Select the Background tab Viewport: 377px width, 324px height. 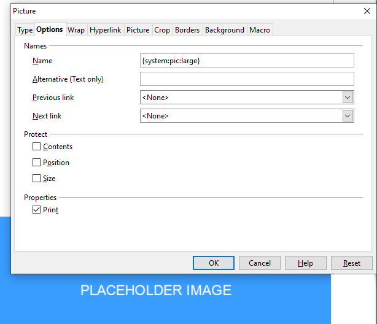coord(225,30)
